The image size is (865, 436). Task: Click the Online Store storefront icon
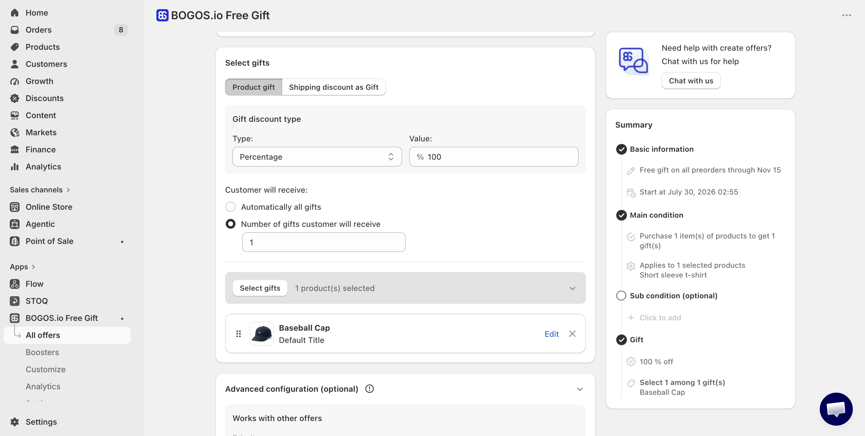pos(14,207)
